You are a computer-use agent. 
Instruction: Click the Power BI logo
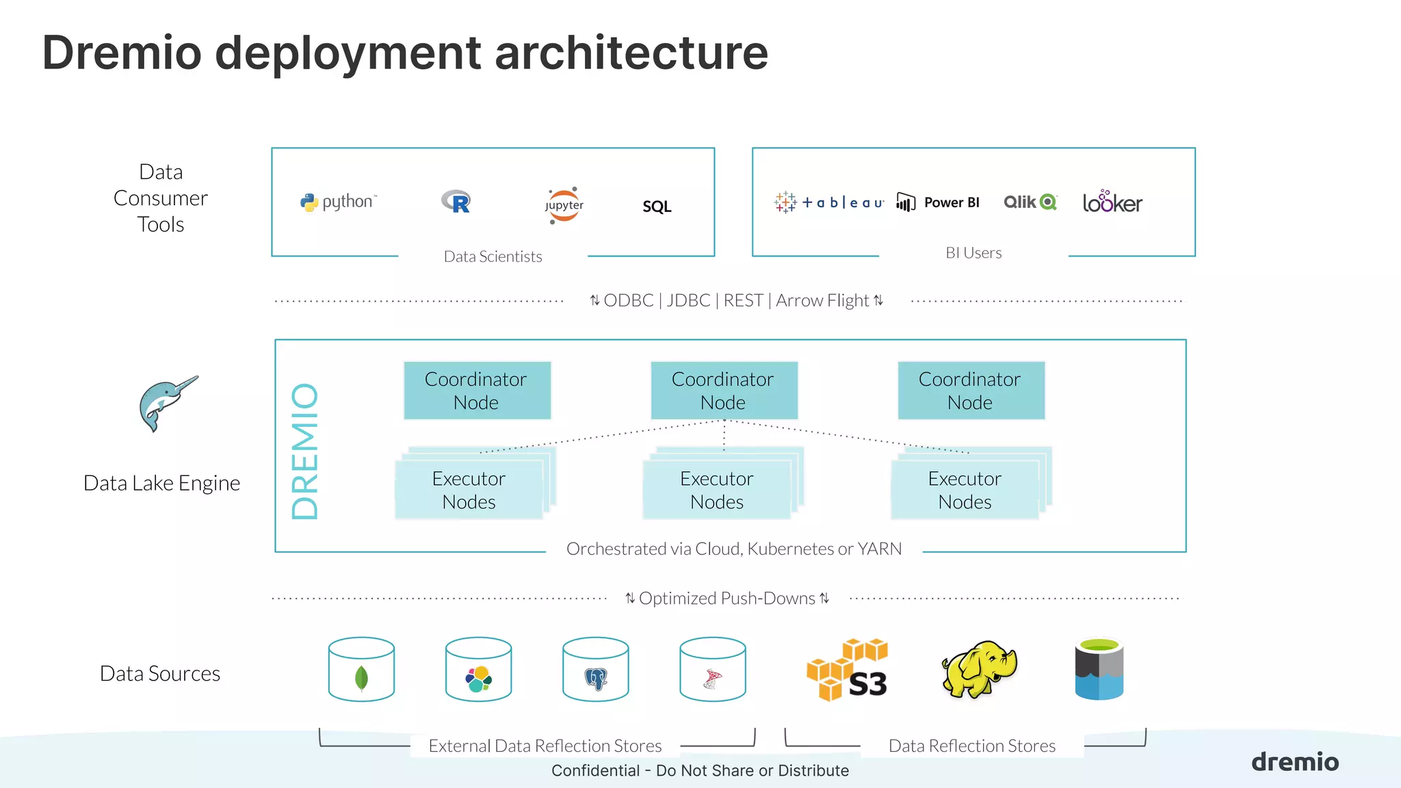click(939, 202)
